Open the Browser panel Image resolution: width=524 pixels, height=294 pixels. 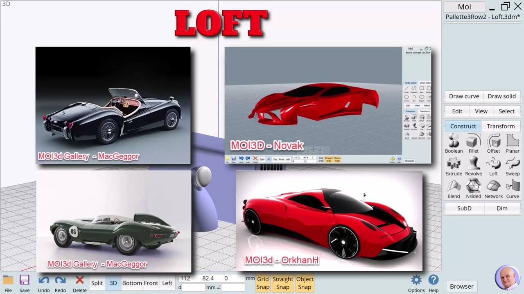point(461,286)
